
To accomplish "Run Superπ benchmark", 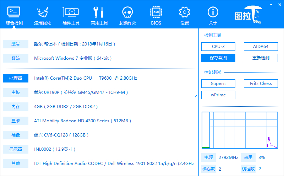I will click(218, 84).
